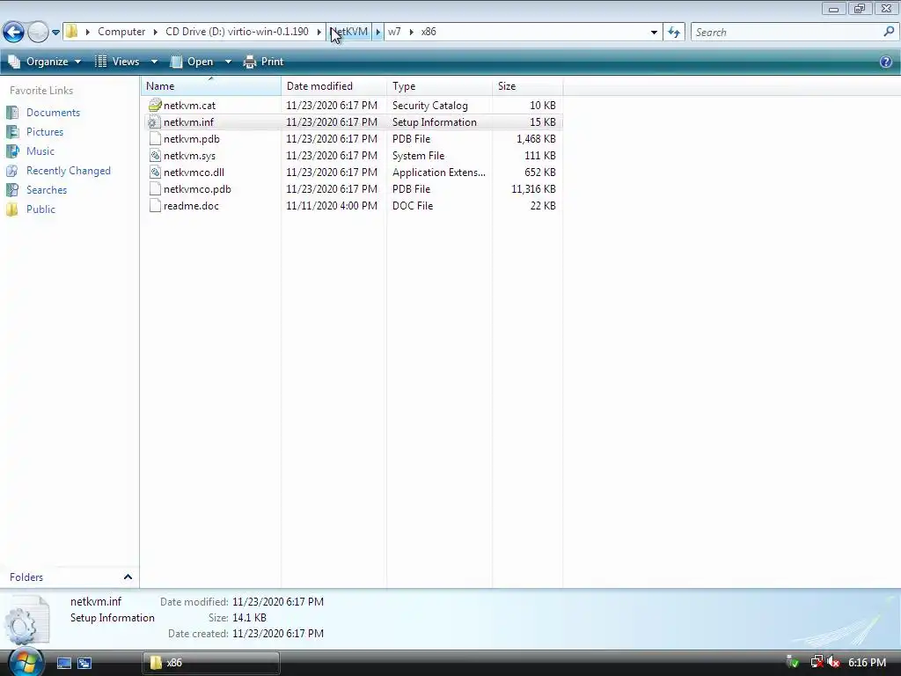Expand the Views dropdown arrow
The image size is (901, 676).
[x=154, y=62]
